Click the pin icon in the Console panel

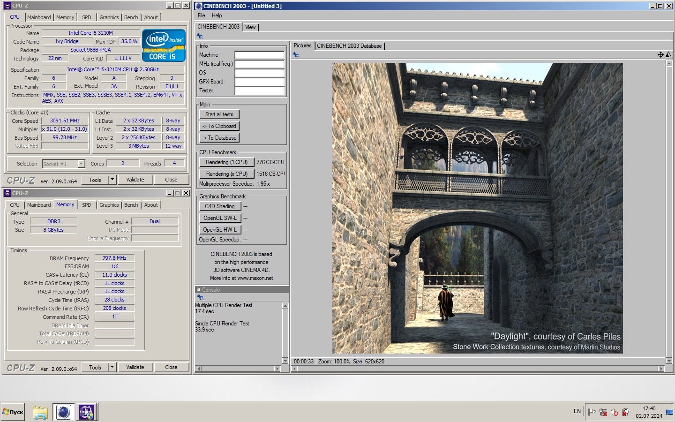200,297
